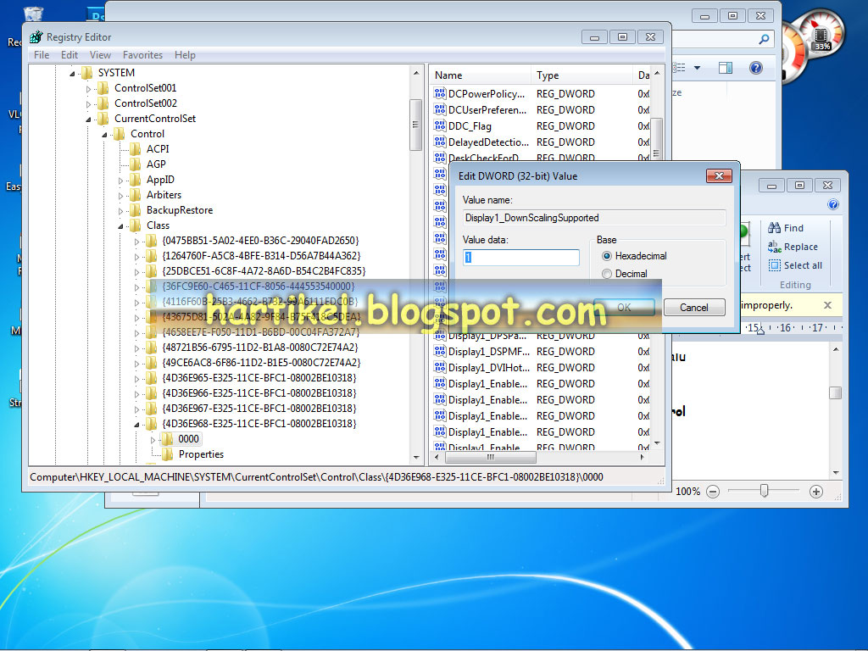868x651 pixels.
Task: Select the SYSTEM folder icon
Action: tap(86, 73)
